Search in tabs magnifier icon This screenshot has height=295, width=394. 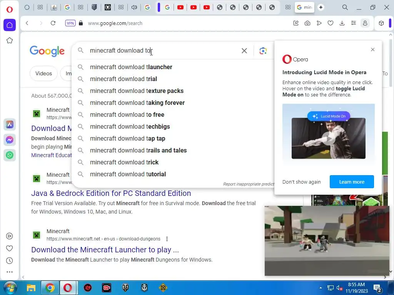tap(345, 7)
